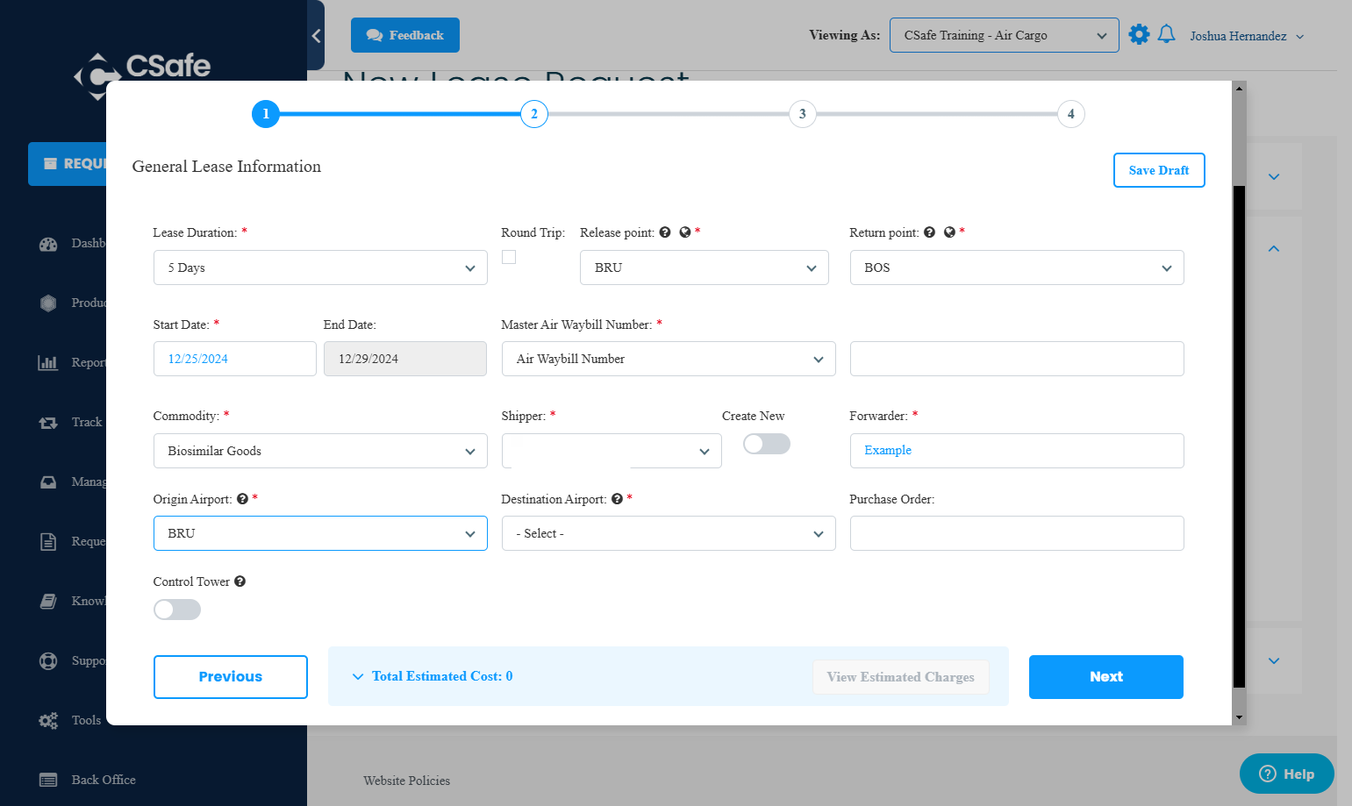
Task: Click the Control Tower help icon
Action: tap(240, 581)
